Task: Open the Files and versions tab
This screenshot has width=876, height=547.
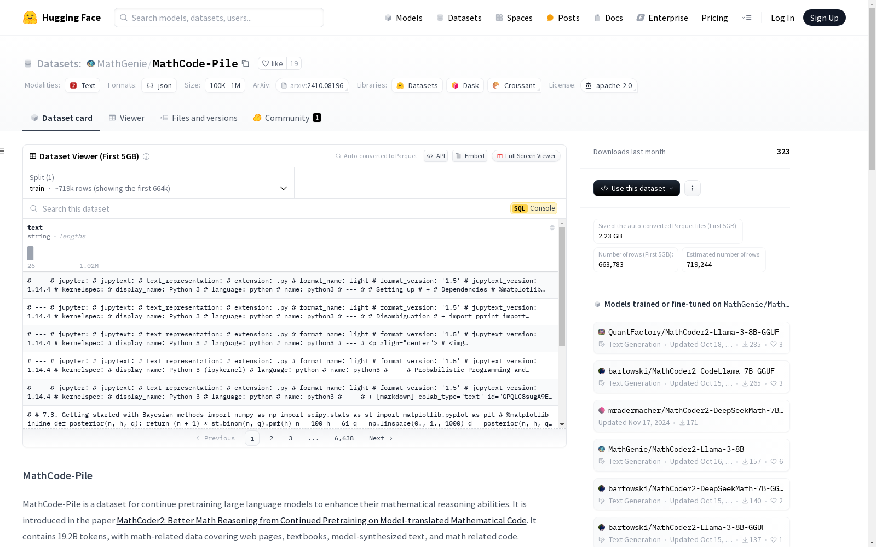Action: pos(199,118)
